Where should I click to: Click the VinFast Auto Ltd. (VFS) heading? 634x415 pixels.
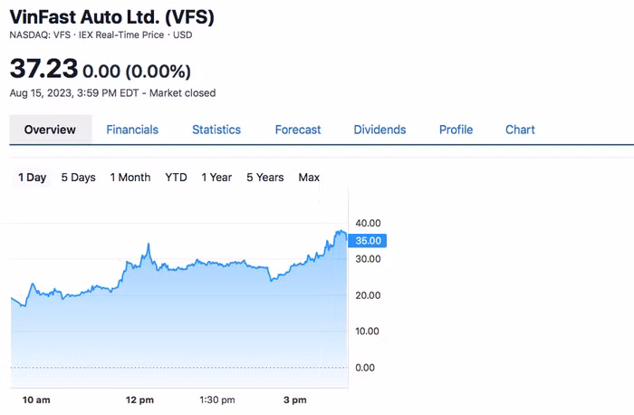point(112,17)
